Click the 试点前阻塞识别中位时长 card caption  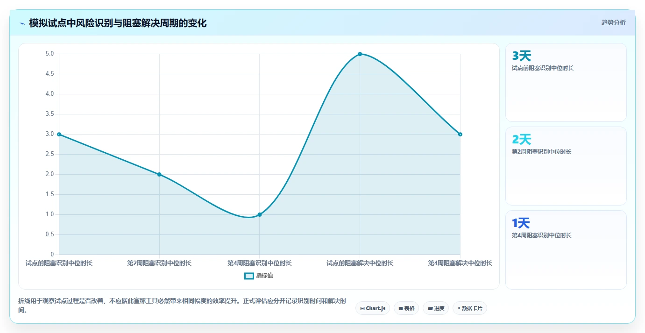coord(543,68)
